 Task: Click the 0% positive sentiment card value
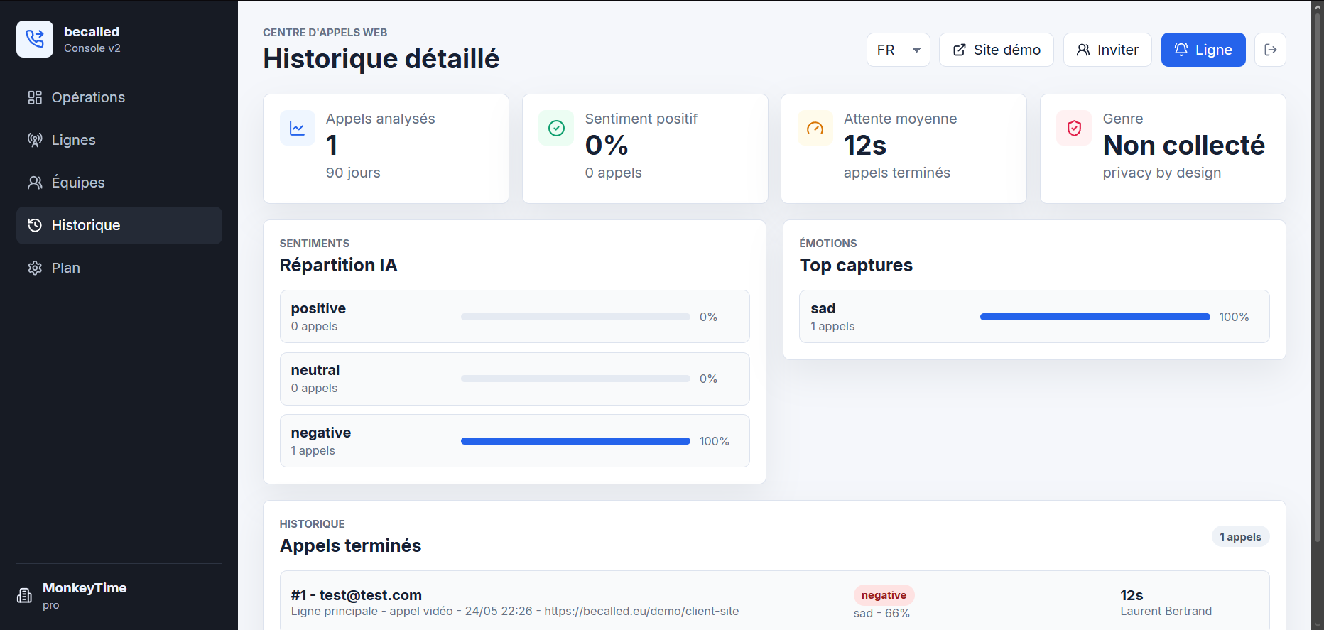point(607,146)
